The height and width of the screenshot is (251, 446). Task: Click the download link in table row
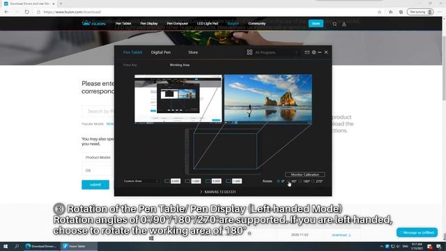(x=341, y=235)
